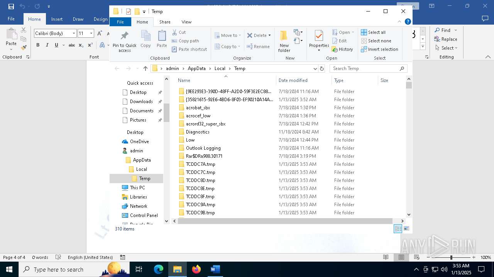
Task: Toggle Italic in Word ribbon
Action: click(x=47, y=45)
